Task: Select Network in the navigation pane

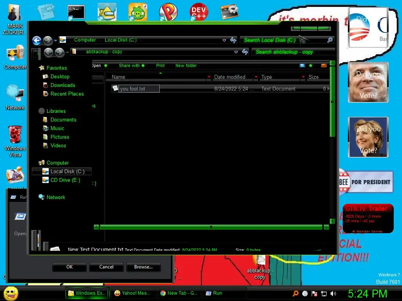Action: (56, 198)
